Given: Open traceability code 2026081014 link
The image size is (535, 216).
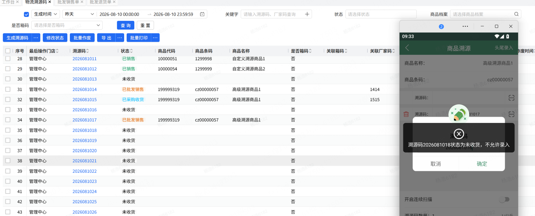Looking at the screenshot, I should click(84, 89).
